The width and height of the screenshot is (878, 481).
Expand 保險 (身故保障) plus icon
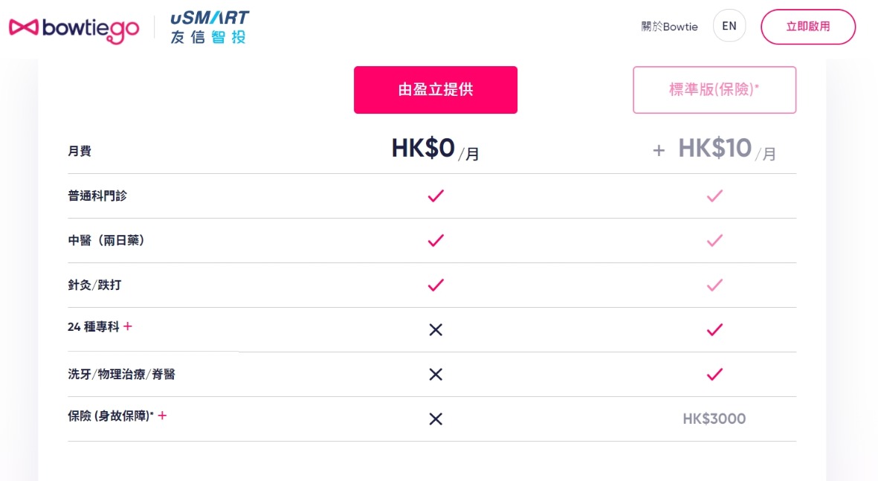click(162, 416)
